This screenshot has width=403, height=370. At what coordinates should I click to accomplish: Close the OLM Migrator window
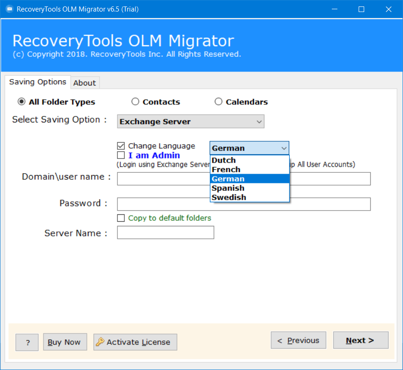[389, 9]
